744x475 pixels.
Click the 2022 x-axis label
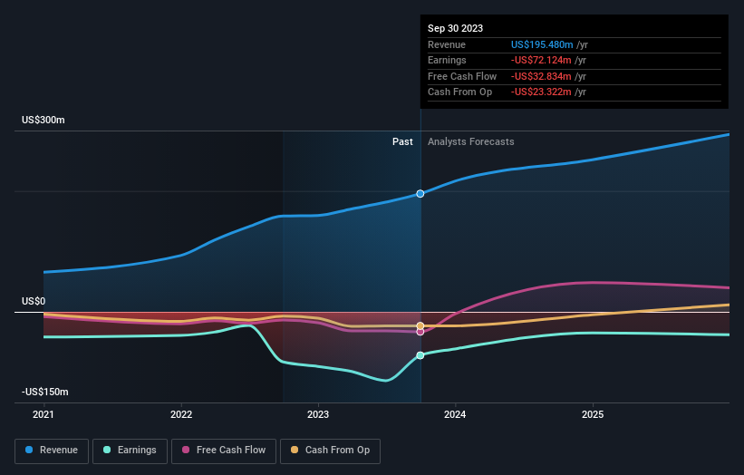(x=181, y=415)
